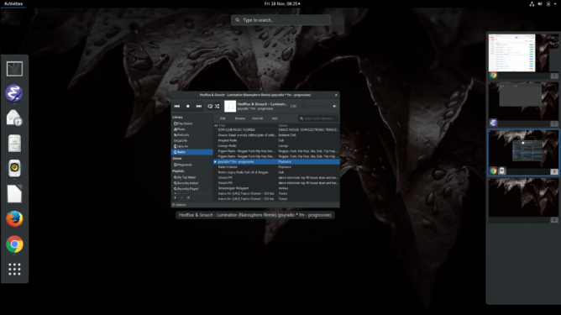Select EDM CLUB MUSIC FLORIDA station
The height and width of the screenshot is (315, 561).
pos(276,130)
